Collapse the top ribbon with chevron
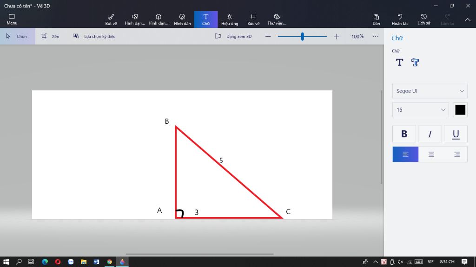The image size is (476, 267). pyautogui.click(x=468, y=19)
